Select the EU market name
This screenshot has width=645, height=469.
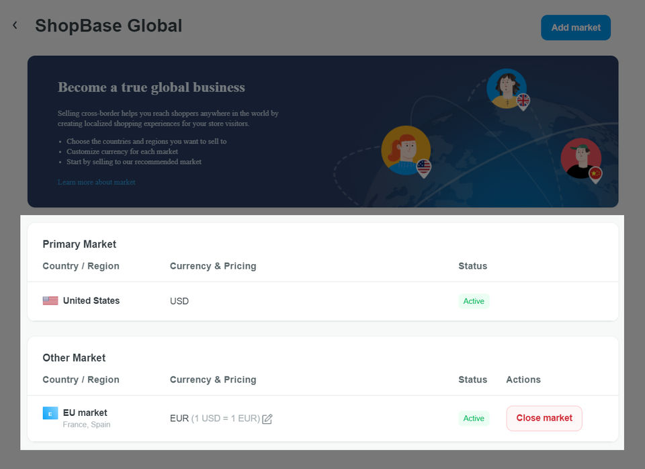(85, 413)
